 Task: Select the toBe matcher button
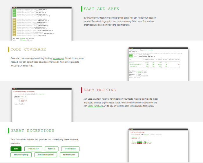16,149
